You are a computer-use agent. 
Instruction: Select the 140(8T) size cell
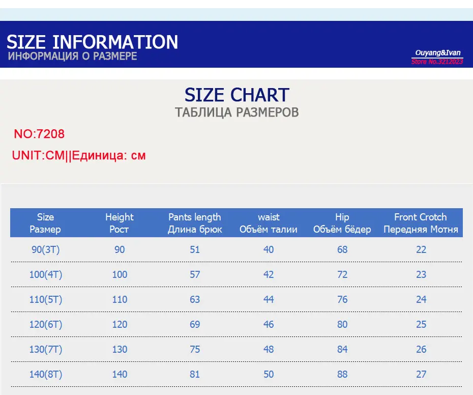click(x=46, y=375)
